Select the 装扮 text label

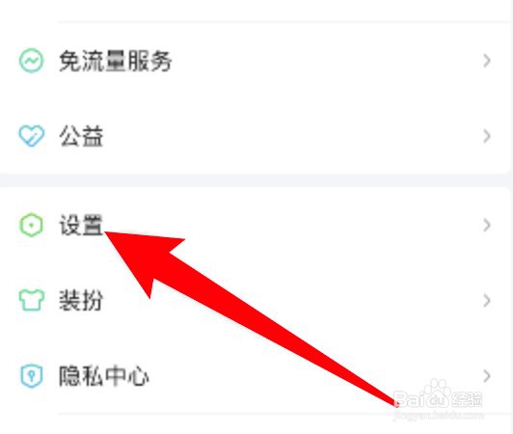(81, 300)
